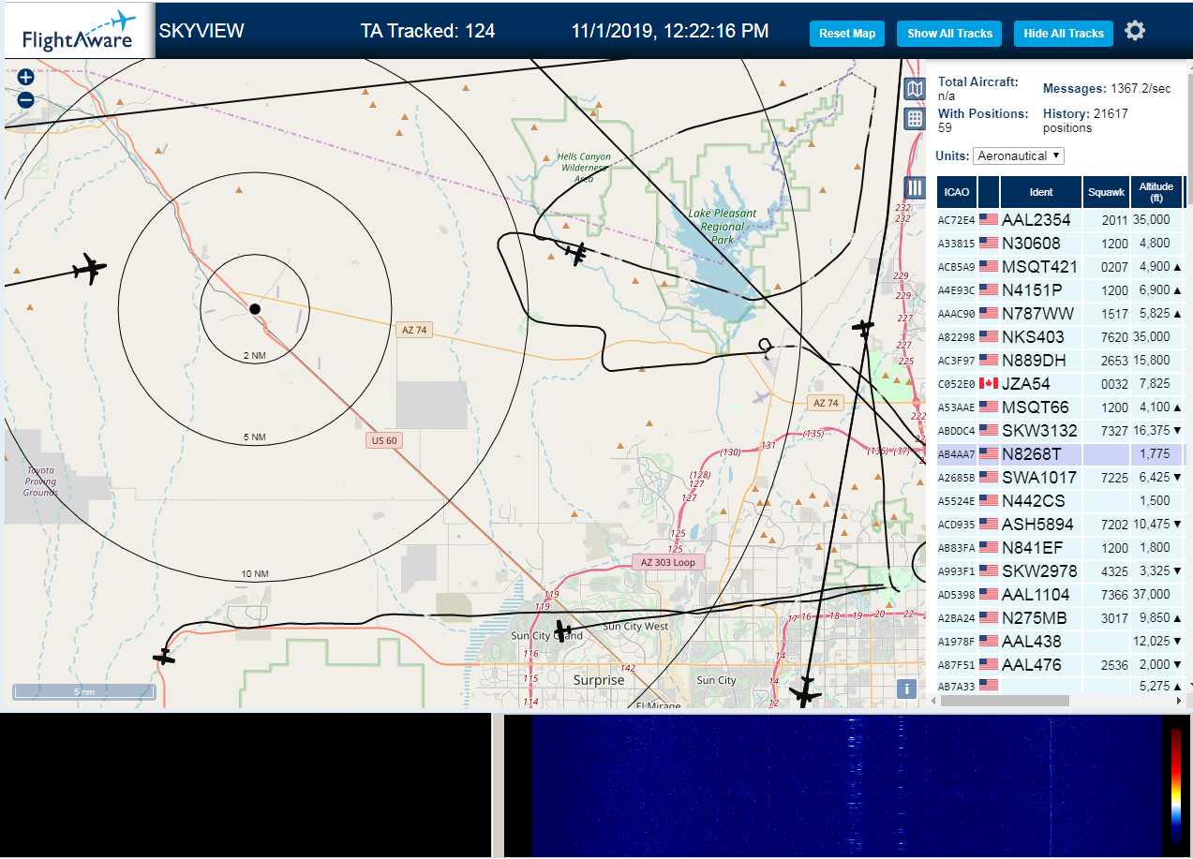Screen dimensions: 1193x859
Task: Toggle the grid table view icon
Action: coord(915,118)
